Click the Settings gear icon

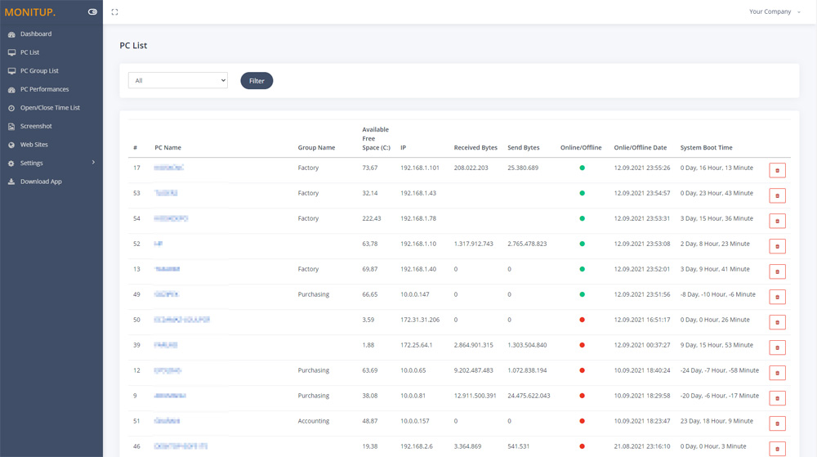click(11, 164)
